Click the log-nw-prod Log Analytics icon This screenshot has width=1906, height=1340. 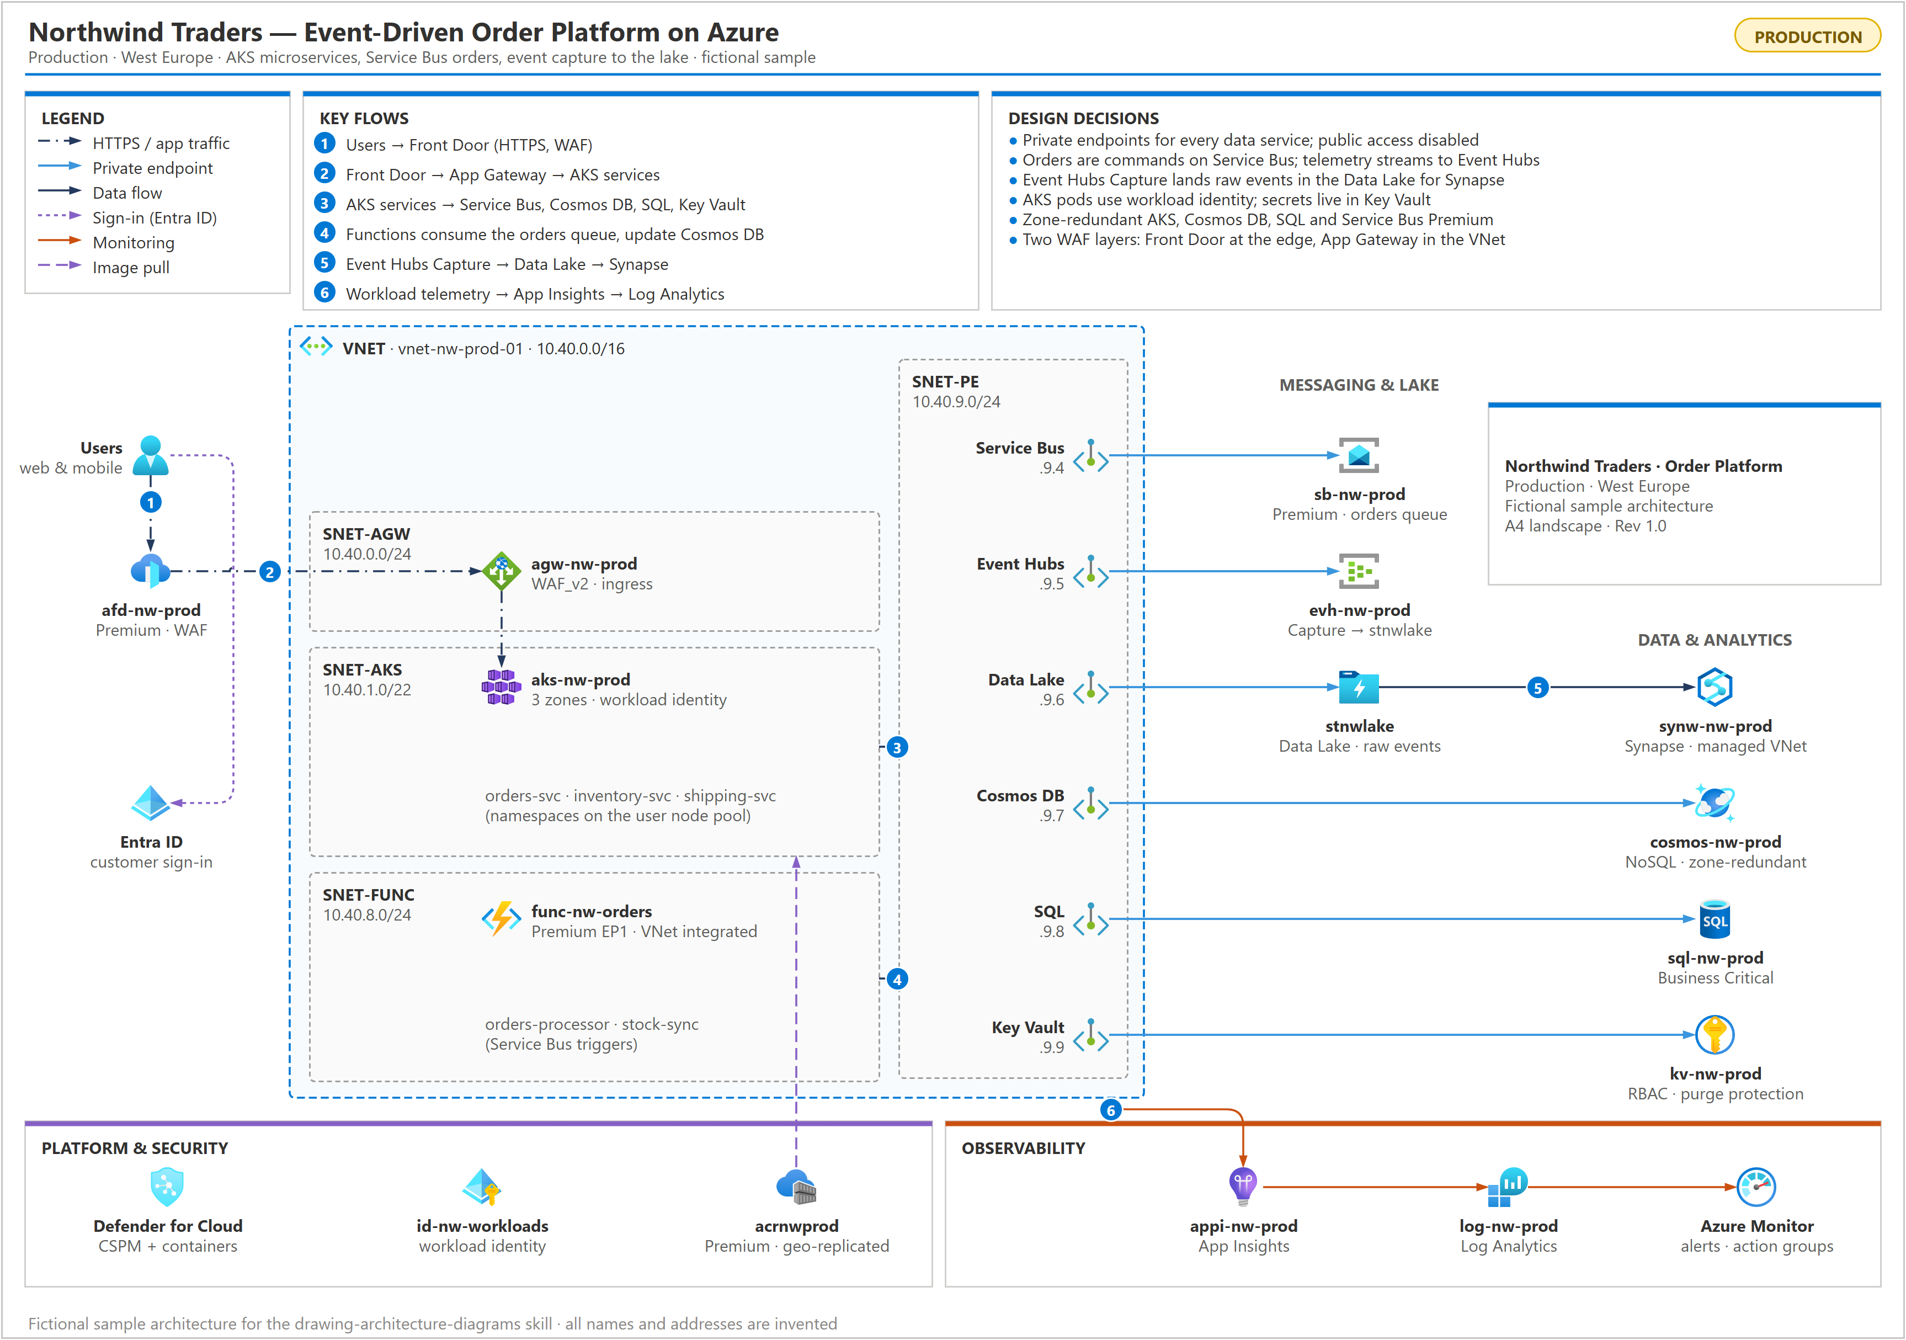click(1508, 1187)
